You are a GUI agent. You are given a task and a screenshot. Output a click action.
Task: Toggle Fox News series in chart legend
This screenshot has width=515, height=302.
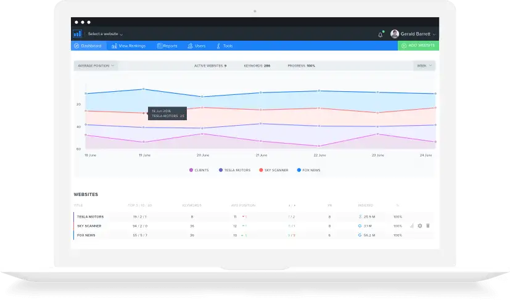pyautogui.click(x=308, y=169)
